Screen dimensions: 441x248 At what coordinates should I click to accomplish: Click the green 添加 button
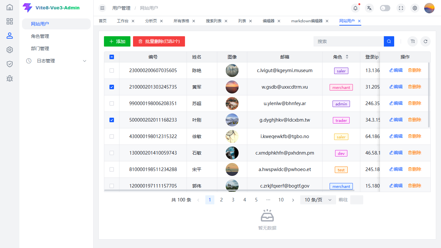click(117, 41)
